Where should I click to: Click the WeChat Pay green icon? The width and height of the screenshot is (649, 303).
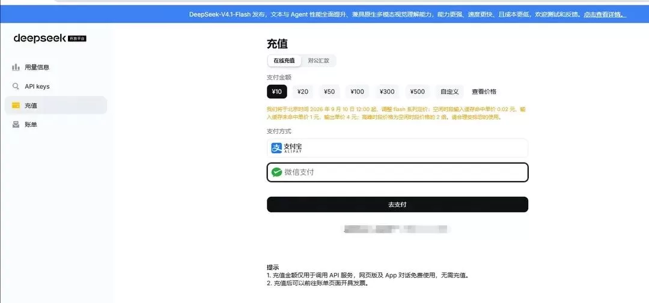(276, 172)
